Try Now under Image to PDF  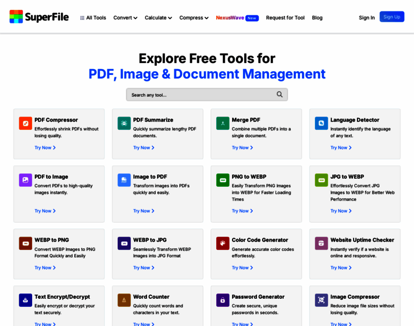144,211
